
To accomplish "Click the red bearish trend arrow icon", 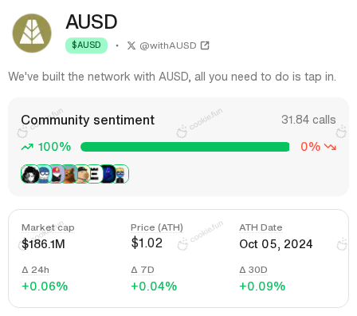I will click(x=330, y=147).
